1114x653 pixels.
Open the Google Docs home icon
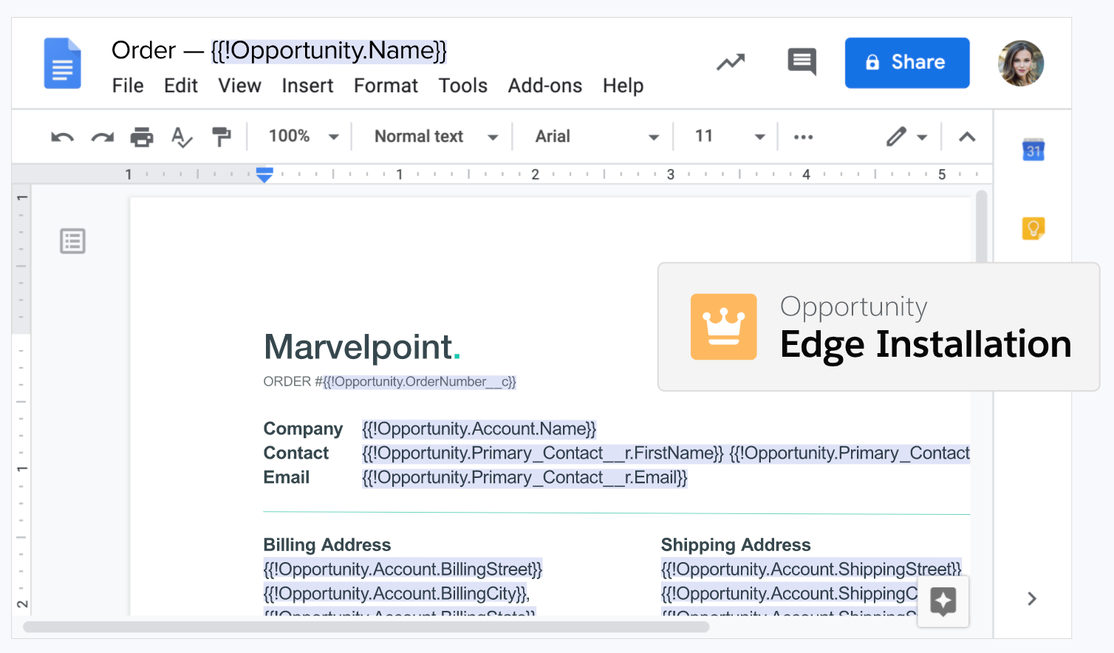pos(62,63)
